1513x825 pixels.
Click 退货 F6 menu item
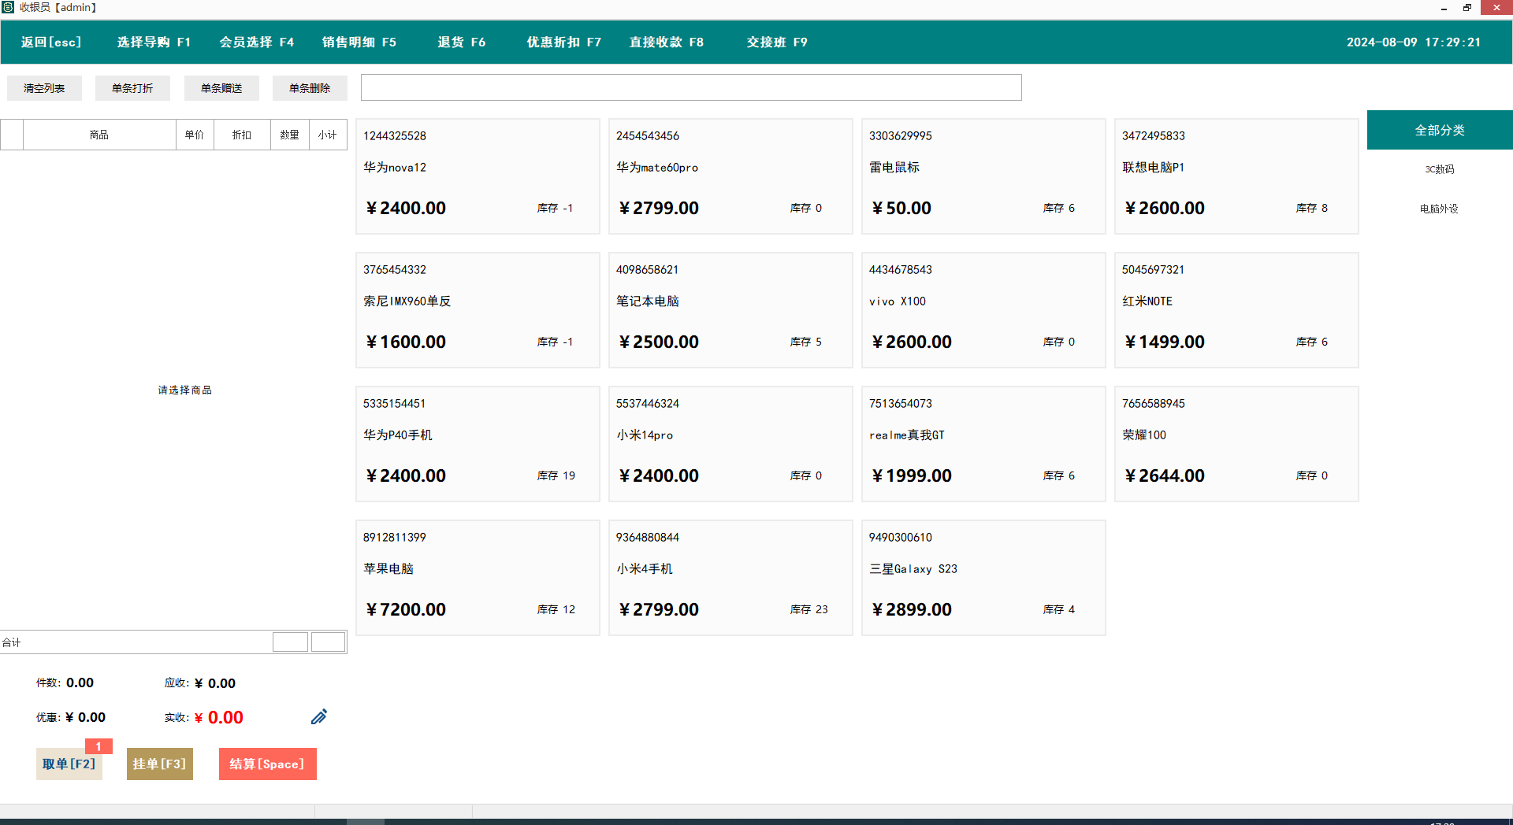[x=461, y=43]
